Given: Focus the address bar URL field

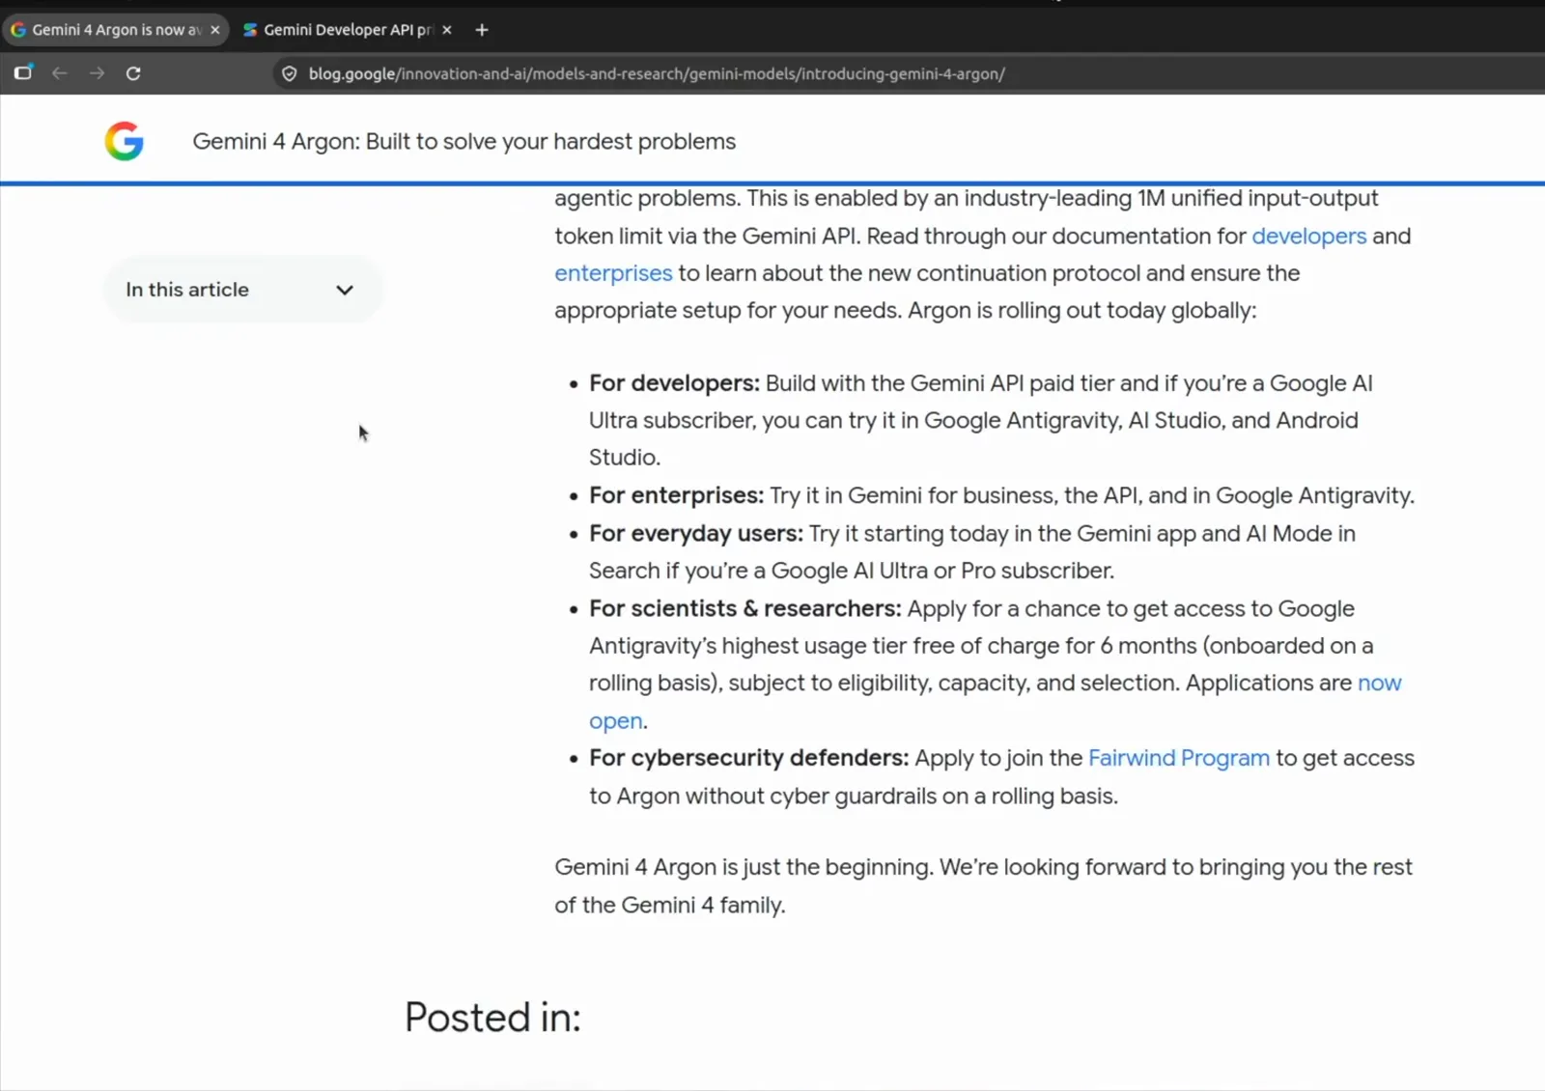Looking at the screenshot, I should (x=657, y=73).
